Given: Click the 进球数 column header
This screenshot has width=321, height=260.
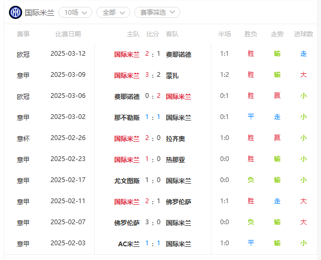Looking at the screenshot, I should 304,34.
